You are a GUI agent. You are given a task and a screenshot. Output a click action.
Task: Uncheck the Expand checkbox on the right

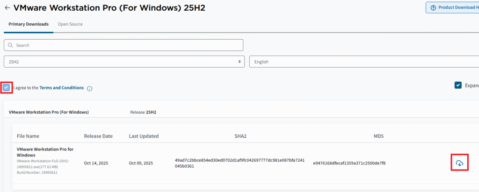[458, 85]
